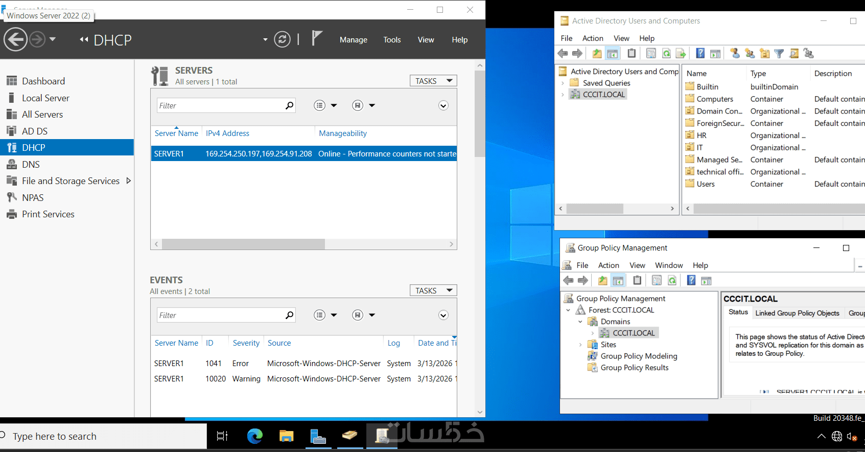
Task: Create a new user via Active Directory toolbar icon
Action: click(735, 53)
